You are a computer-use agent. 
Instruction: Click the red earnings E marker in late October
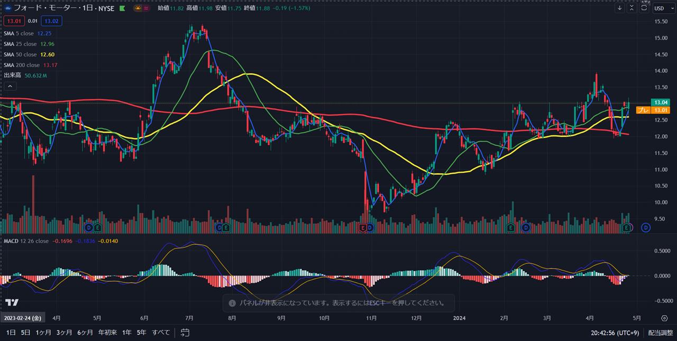[x=363, y=228]
